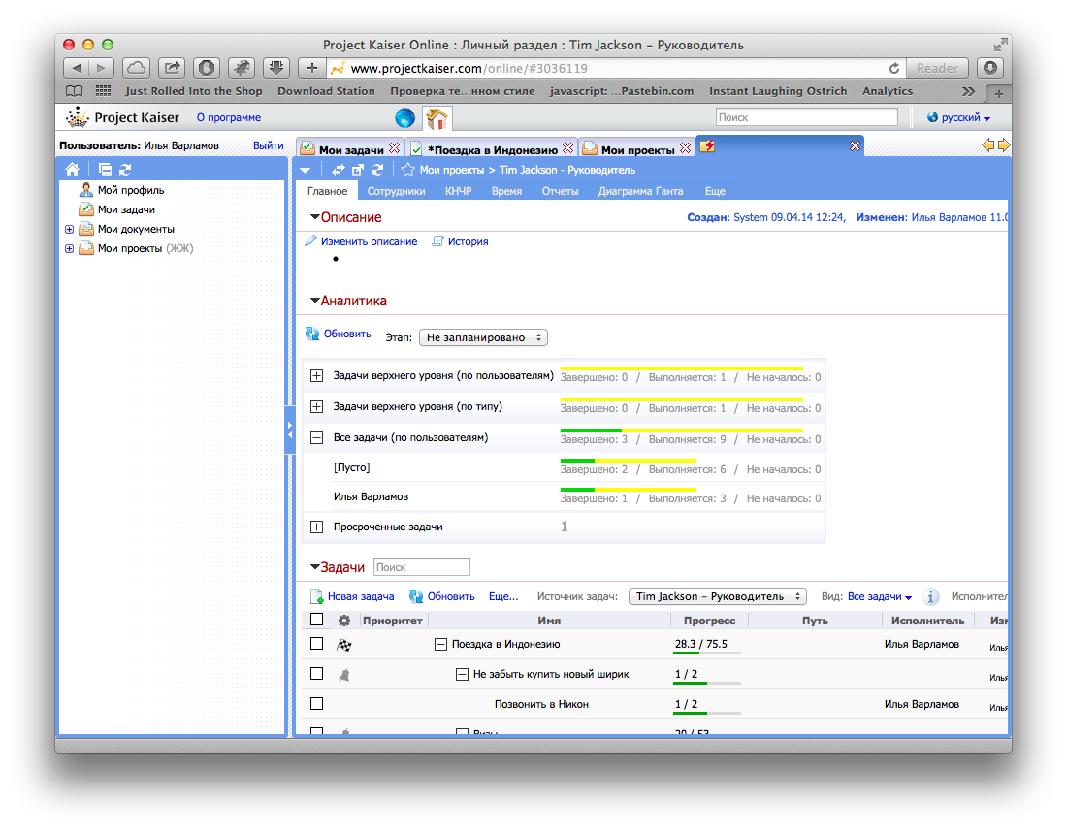This screenshot has height=830, width=1067.
Task: Go to home in the left panel toolbar
Action: [x=72, y=170]
